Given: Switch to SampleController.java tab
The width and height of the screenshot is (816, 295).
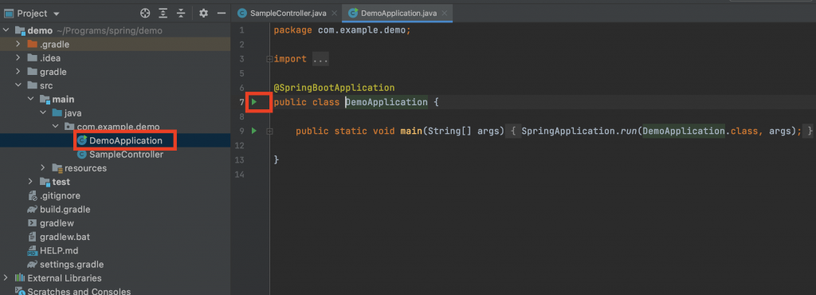Looking at the screenshot, I should [288, 13].
